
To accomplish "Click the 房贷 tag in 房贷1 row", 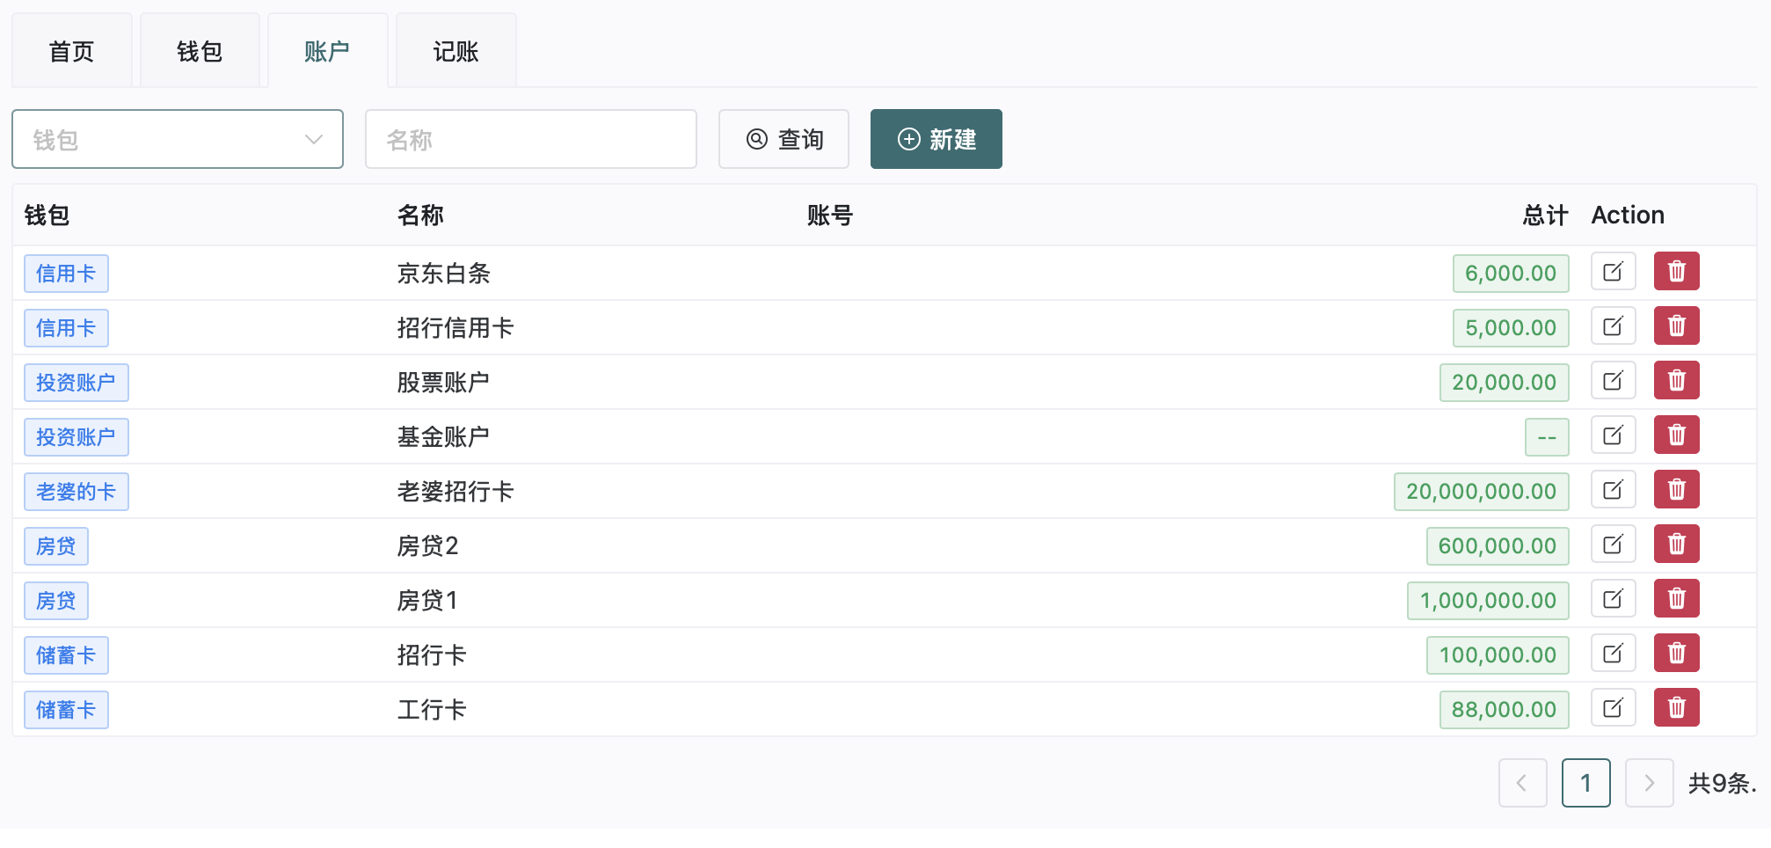I will tap(56, 601).
